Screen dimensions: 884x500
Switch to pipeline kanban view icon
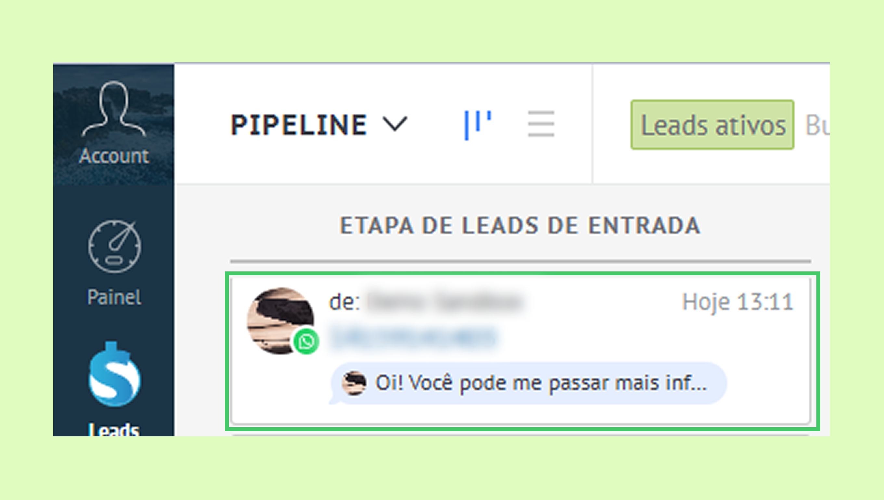point(478,125)
